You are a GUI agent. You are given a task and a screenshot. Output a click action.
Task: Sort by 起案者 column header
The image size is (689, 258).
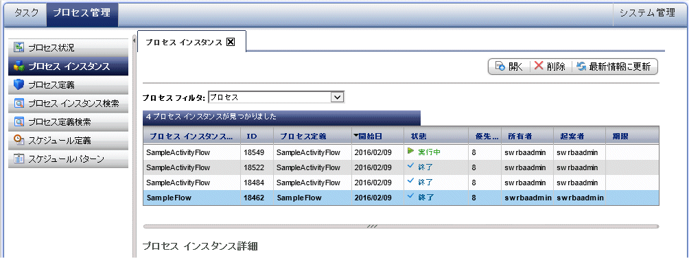point(580,136)
